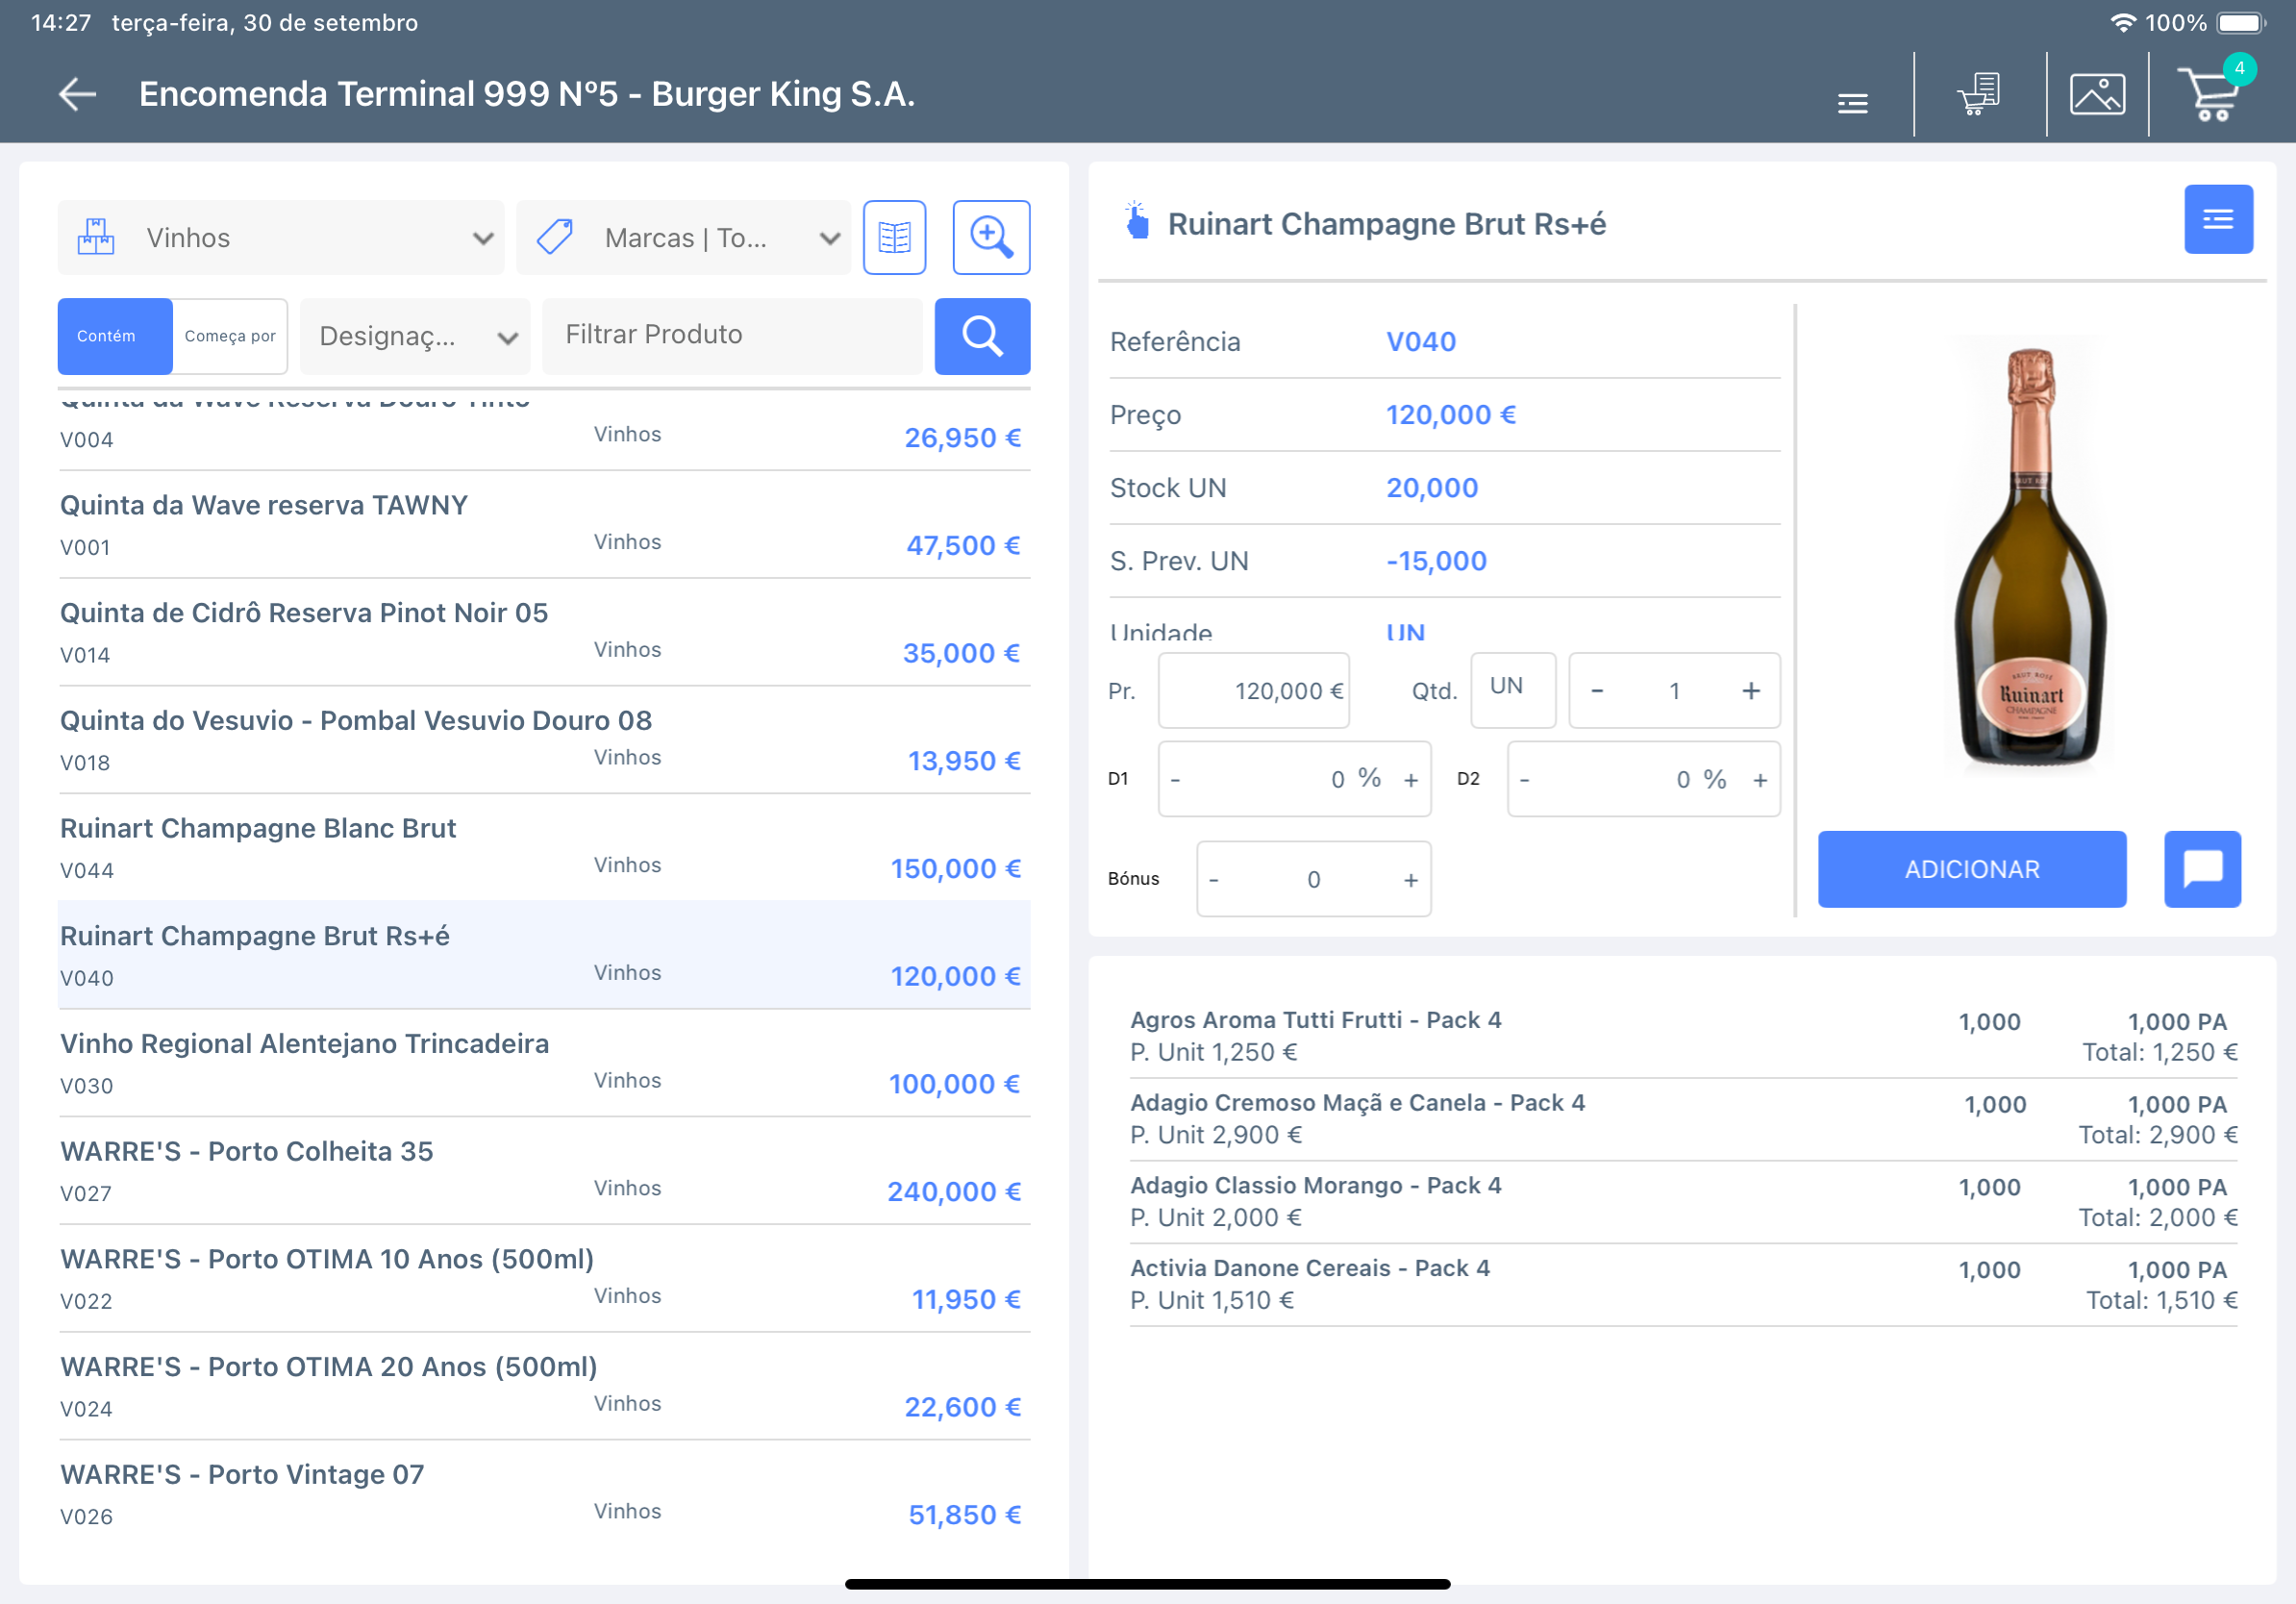Image resolution: width=2296 pixels, height=1604 pixels.
Task: Open the image gallery icon
Action: [x=2097, y=94]
